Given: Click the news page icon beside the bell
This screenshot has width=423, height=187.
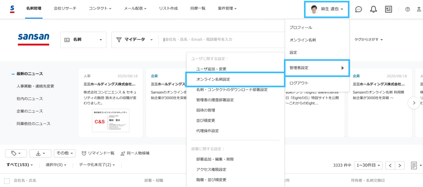Looking at the screenshot, I should coord(388,9).
